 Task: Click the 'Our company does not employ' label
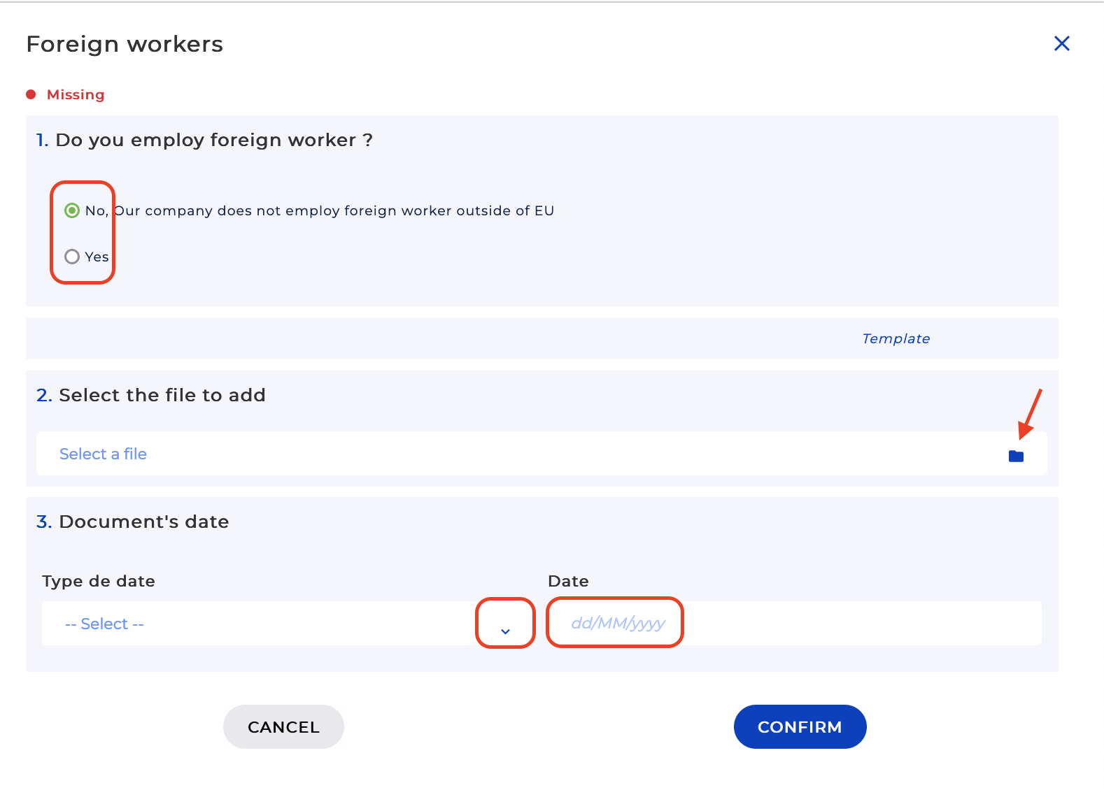point(334,210)
